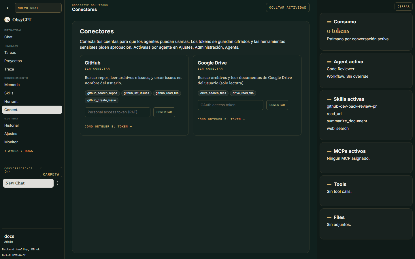The height and width of the screenshot is (259, 415).
Task: Click the github_search_repos tool chip
Action: [x=102, y=93]
